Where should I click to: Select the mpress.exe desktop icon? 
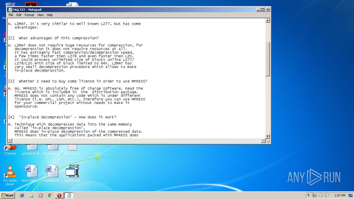pos(72,173)
